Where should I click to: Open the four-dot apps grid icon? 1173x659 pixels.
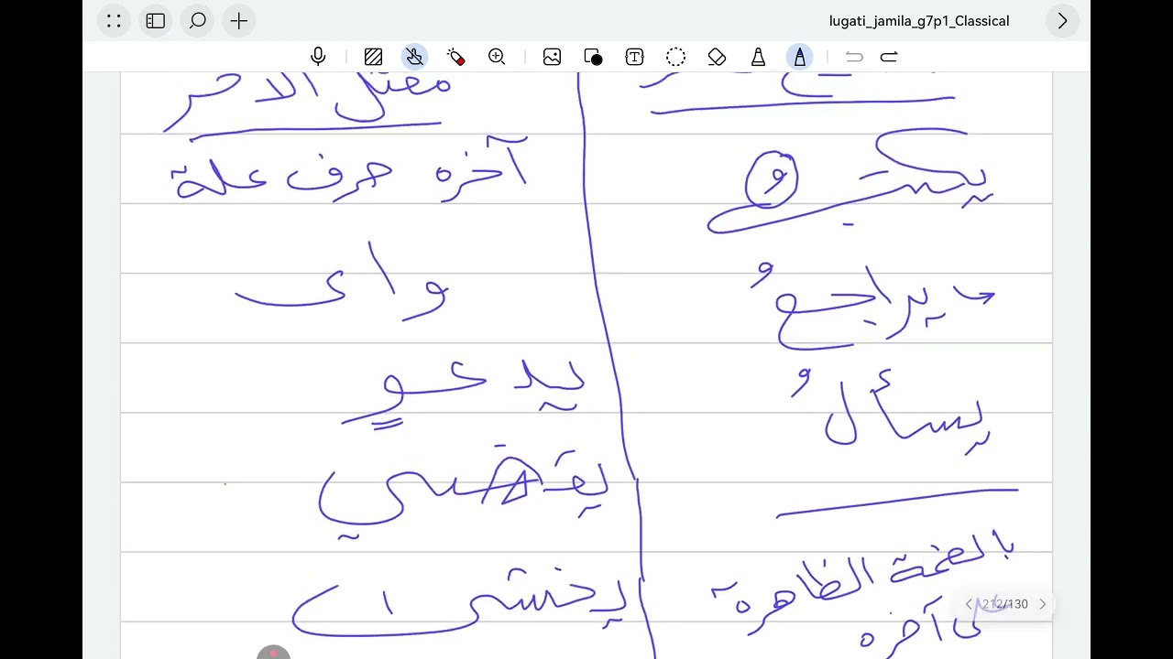pyautogui.click(x=114, y=21)
